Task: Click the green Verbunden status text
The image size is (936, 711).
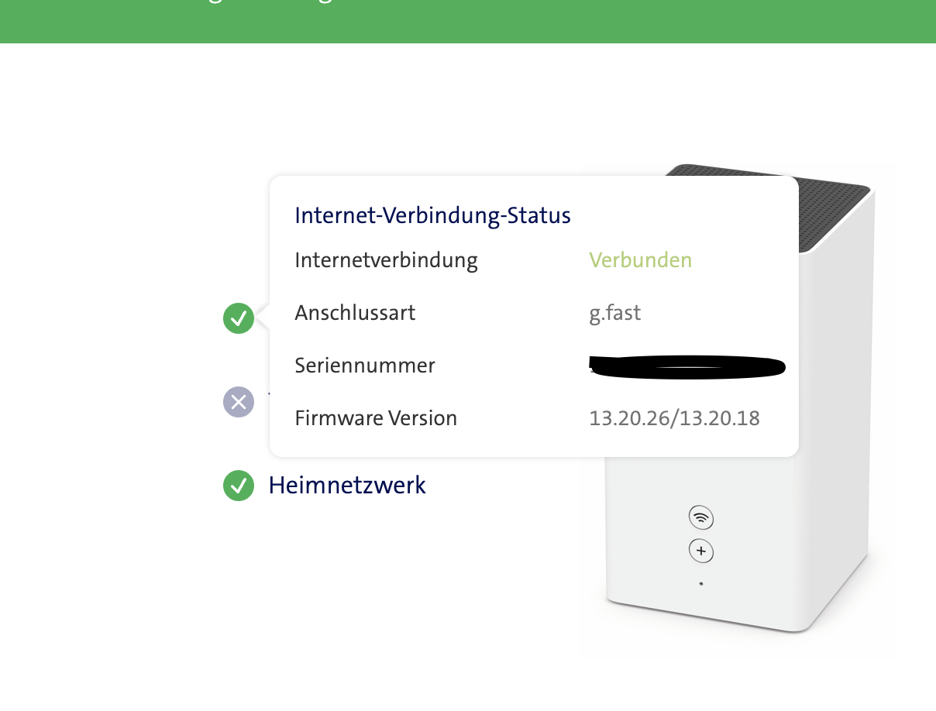Action: tap(641, 260)
